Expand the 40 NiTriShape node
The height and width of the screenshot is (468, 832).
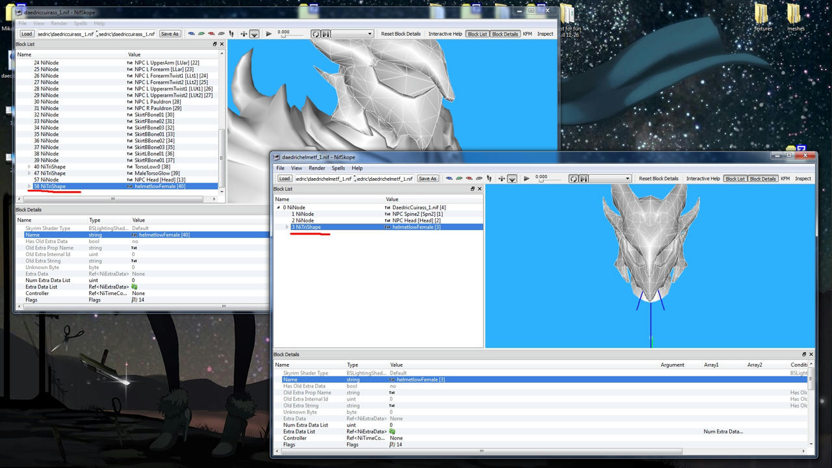point(29,167)
